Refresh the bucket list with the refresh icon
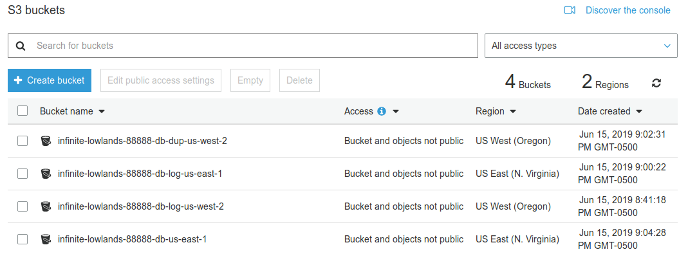This screenshot has height=263, width=688. [x=656, y=83]
